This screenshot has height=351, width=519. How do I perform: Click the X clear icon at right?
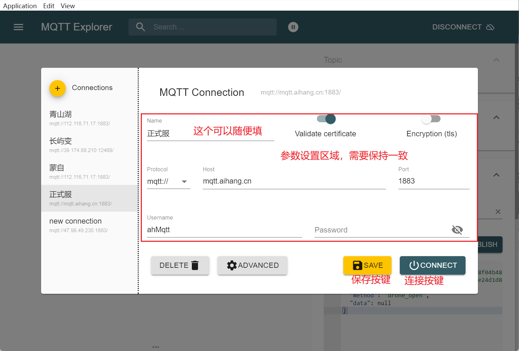pos(498,212)
